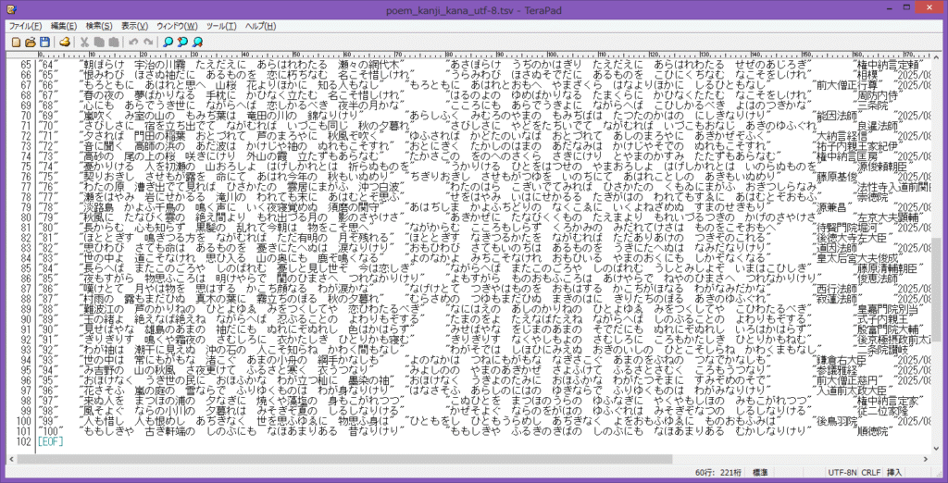Open the ツール(T) menu
The image size is (948, 483).
[x=222, y=26]
